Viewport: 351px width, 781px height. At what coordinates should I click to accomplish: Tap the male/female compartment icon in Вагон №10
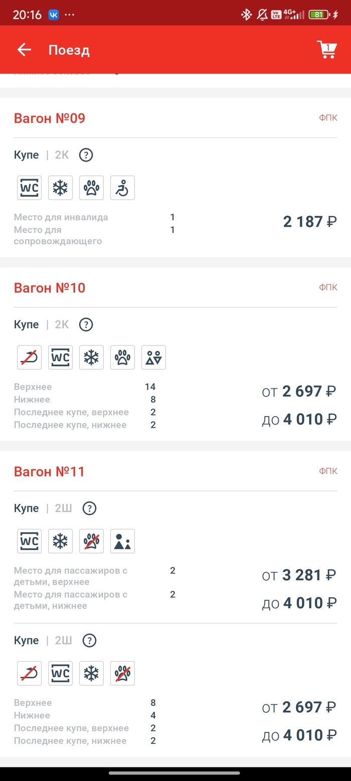[x=153, y=357]
